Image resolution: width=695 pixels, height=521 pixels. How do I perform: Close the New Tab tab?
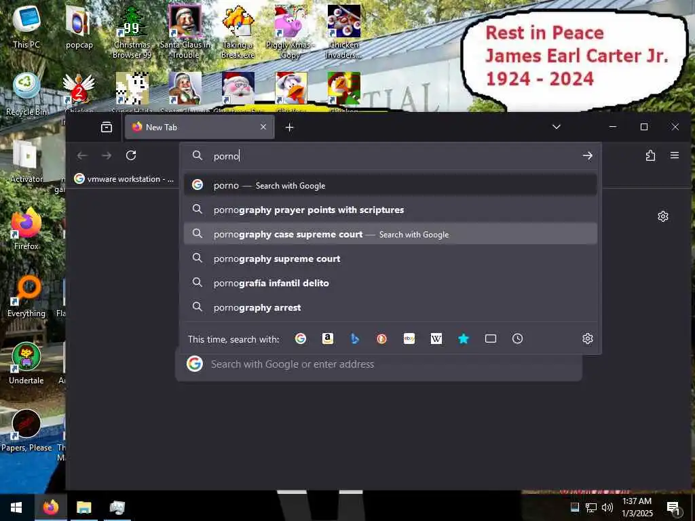click(x=263, y=127)
